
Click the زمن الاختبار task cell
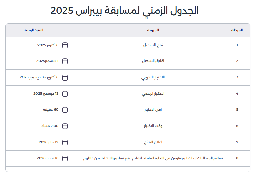[153, 110]
